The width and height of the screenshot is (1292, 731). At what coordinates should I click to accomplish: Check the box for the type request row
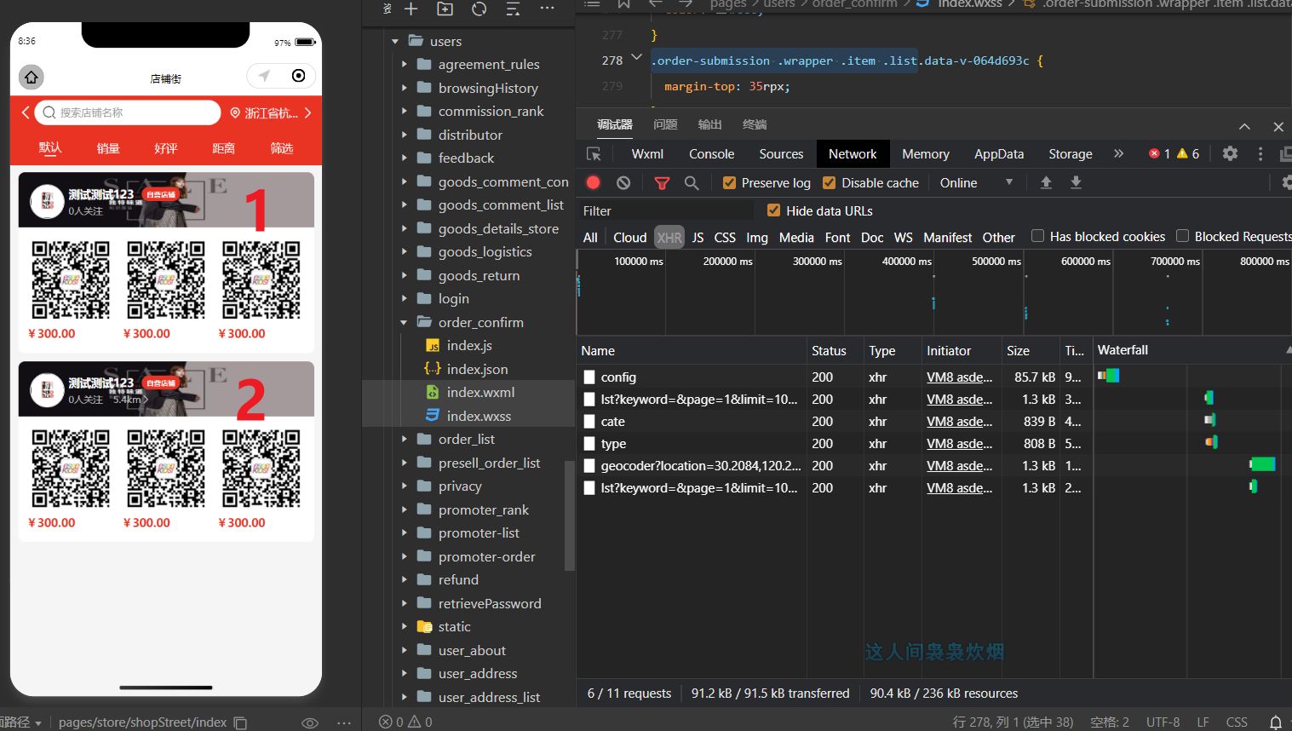coord(589,443)
